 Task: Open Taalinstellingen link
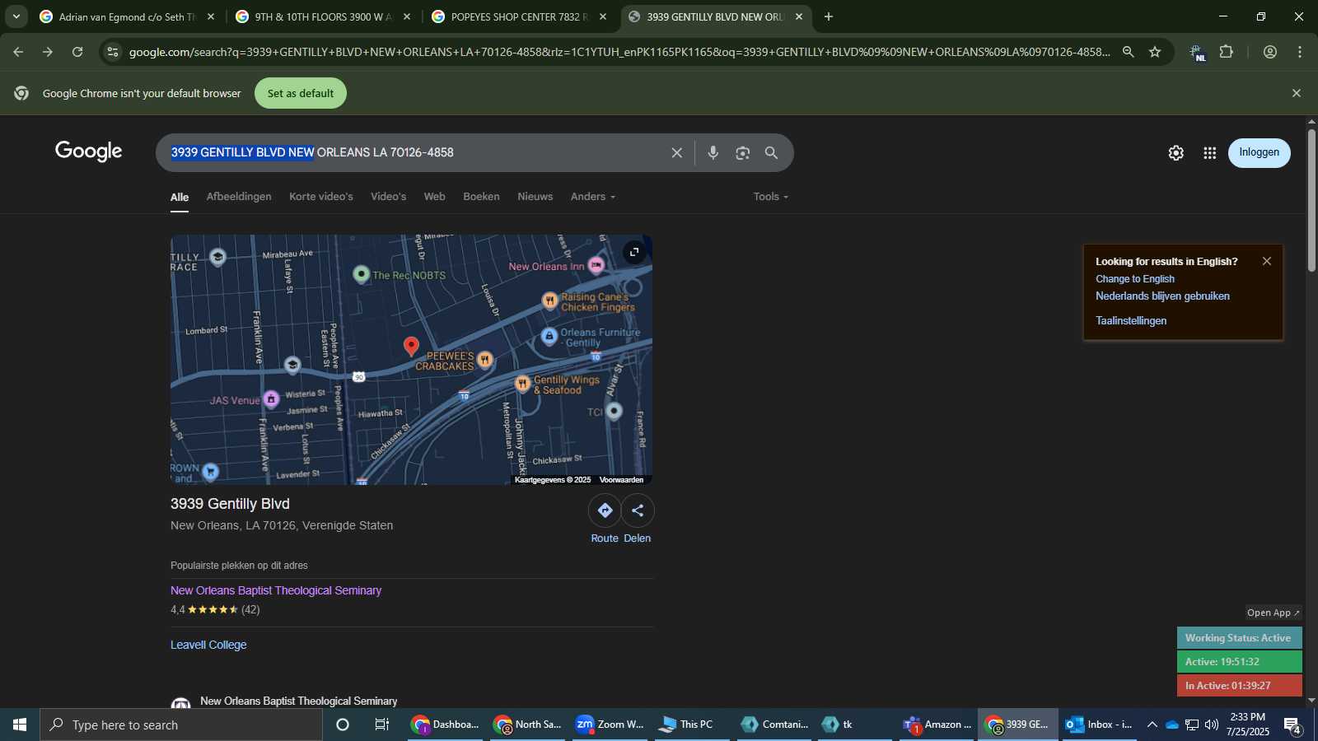point(1131,321)
